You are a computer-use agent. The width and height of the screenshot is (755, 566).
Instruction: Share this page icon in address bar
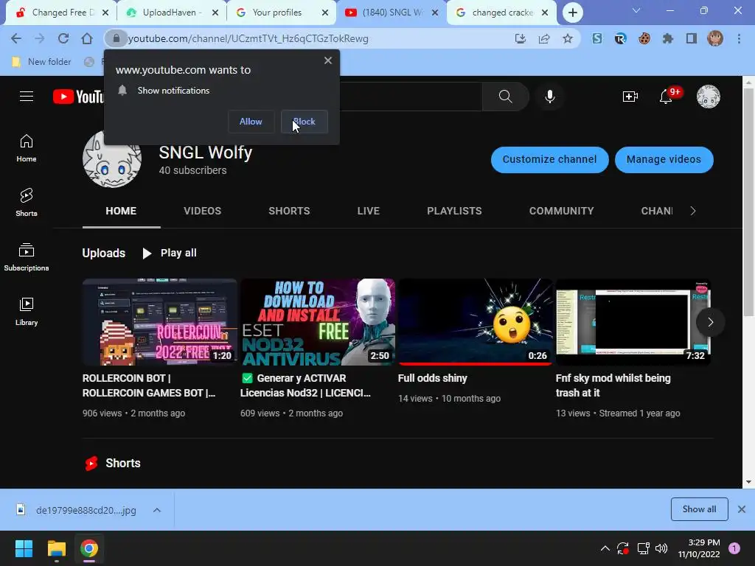(544, 38)
